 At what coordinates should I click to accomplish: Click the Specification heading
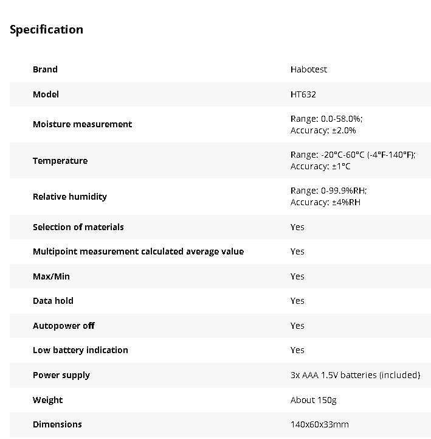[x=46, y=29]
